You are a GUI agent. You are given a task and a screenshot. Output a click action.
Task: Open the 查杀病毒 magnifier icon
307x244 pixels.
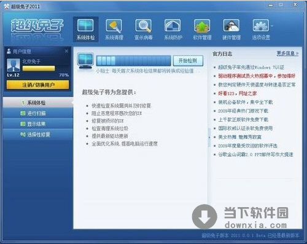tap(143, 30)
